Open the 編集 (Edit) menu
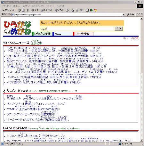The width and height of the screenshot is (144, 146). (17, 6)
